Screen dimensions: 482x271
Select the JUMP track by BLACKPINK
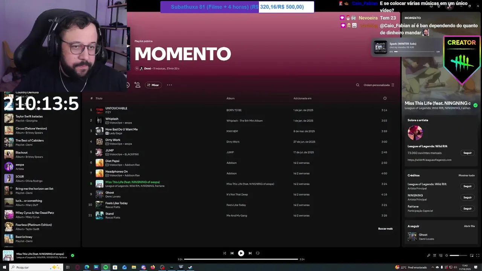click(241, 152)
